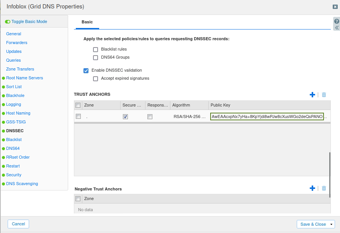Close the Grid DNS Properties dialog

(335, 7)
